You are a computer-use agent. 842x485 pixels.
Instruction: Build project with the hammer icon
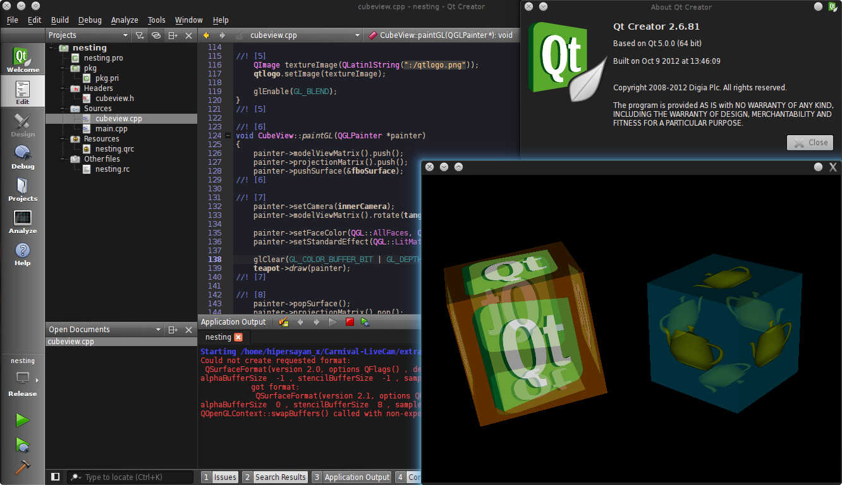pos(23,467)
